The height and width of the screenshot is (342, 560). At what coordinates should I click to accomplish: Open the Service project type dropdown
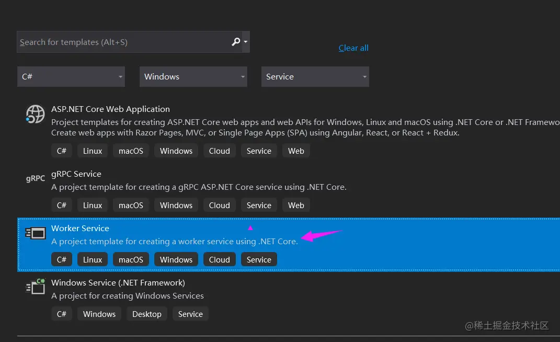[315, 76]
